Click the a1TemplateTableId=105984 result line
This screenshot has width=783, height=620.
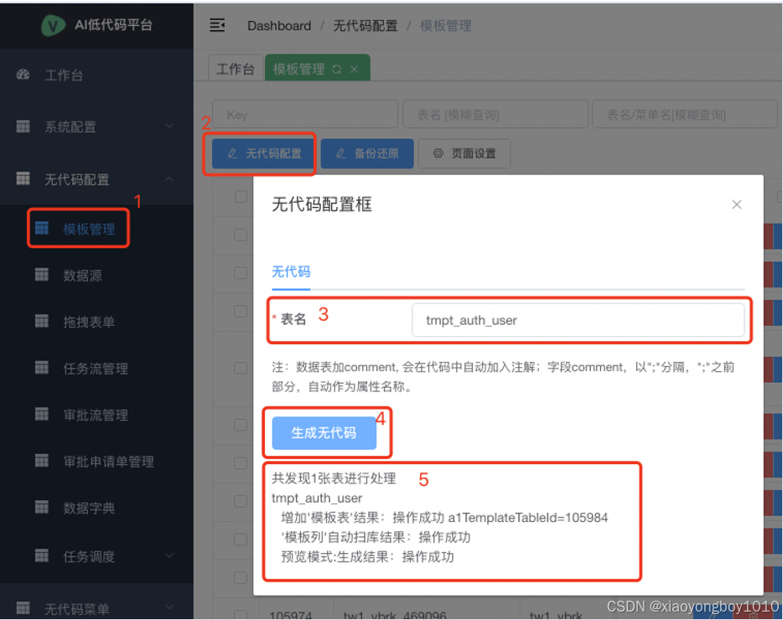pos(444,518)
